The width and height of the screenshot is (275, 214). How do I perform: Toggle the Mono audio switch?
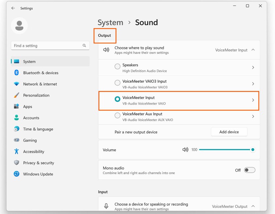[250, 170]
